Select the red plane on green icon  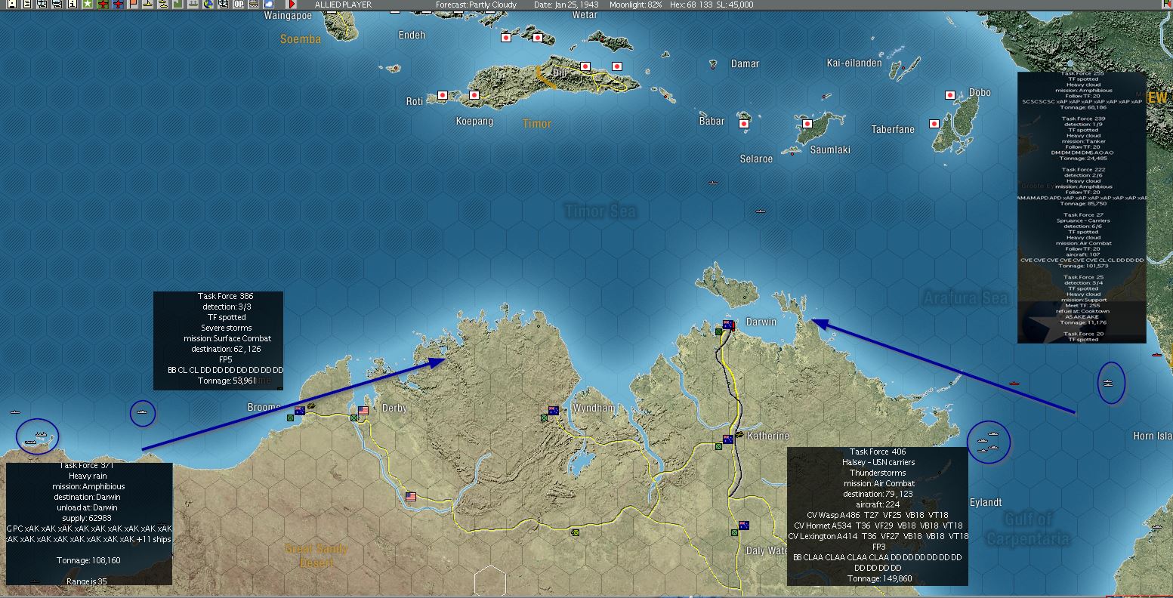(x=103, y=5)
